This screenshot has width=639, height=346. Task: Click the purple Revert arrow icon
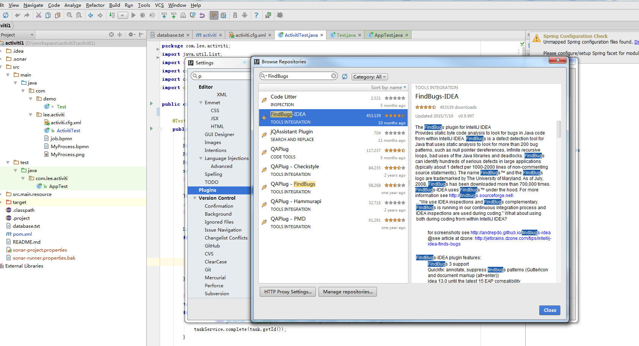[x=202, y=15]
